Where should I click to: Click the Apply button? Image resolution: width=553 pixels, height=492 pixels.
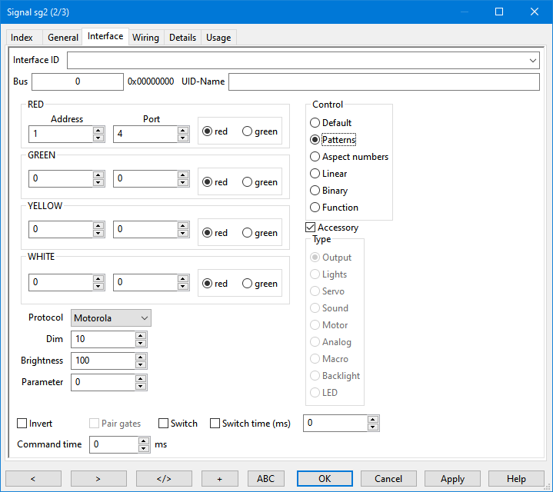[x=451, y=478]
